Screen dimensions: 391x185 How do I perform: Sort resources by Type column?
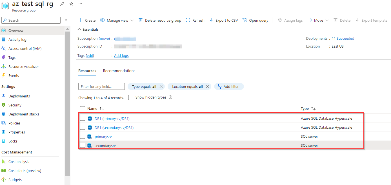(308, 108)
